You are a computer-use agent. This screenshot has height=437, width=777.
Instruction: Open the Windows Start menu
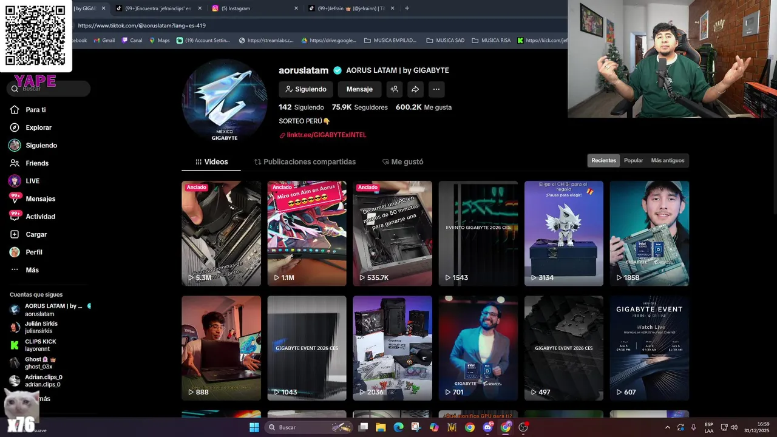coord(254,427)
